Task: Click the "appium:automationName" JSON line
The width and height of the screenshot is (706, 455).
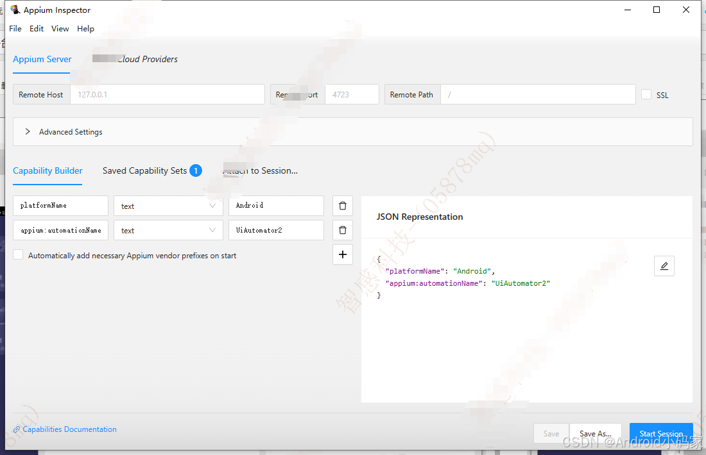Action: click(468, 283)
